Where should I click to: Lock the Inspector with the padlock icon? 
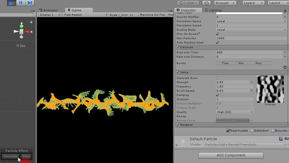(285, 10)
